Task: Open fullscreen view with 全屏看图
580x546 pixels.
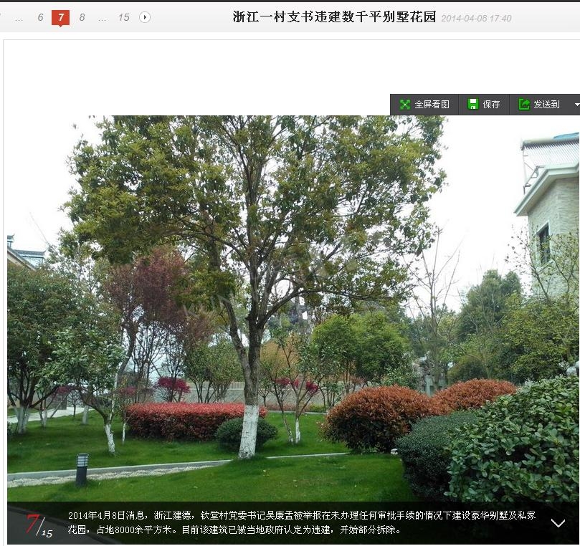Action: (x=424, y=104)
